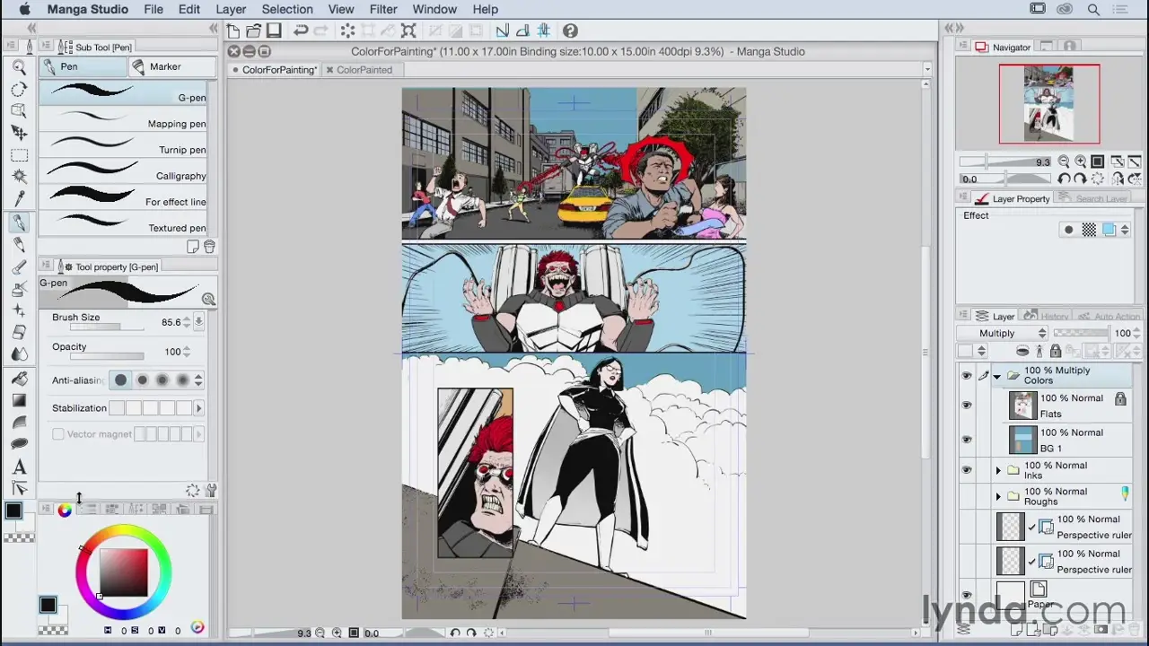Switch to the ColorPainted canvas tab

click(364, 70)
